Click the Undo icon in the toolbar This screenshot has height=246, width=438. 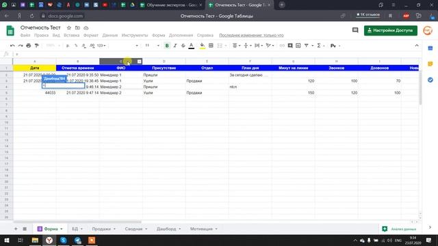[12, 46]
